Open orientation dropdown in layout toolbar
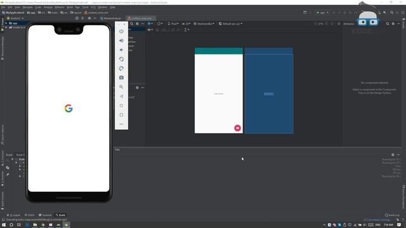 (160, 24)
